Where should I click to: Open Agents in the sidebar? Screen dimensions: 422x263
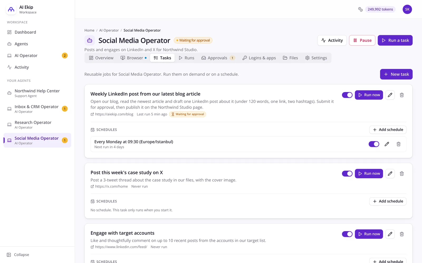(x=37, y=44)
